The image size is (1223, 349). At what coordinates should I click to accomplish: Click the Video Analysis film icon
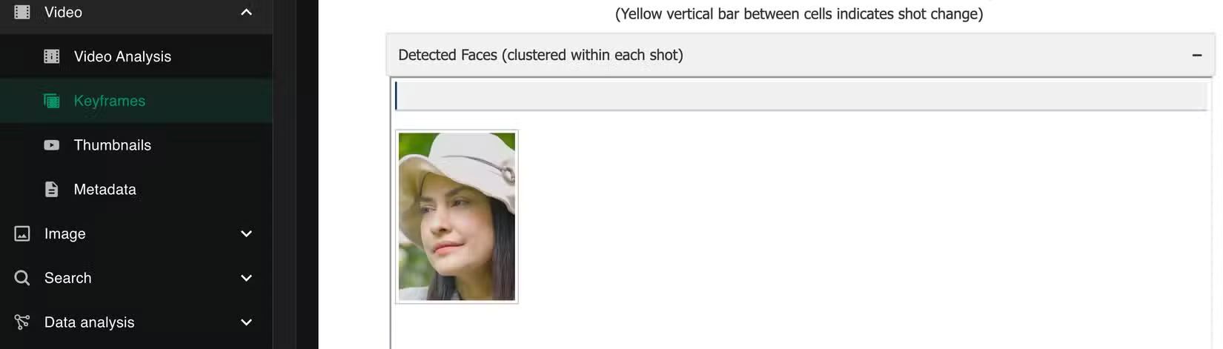point(52,56)
